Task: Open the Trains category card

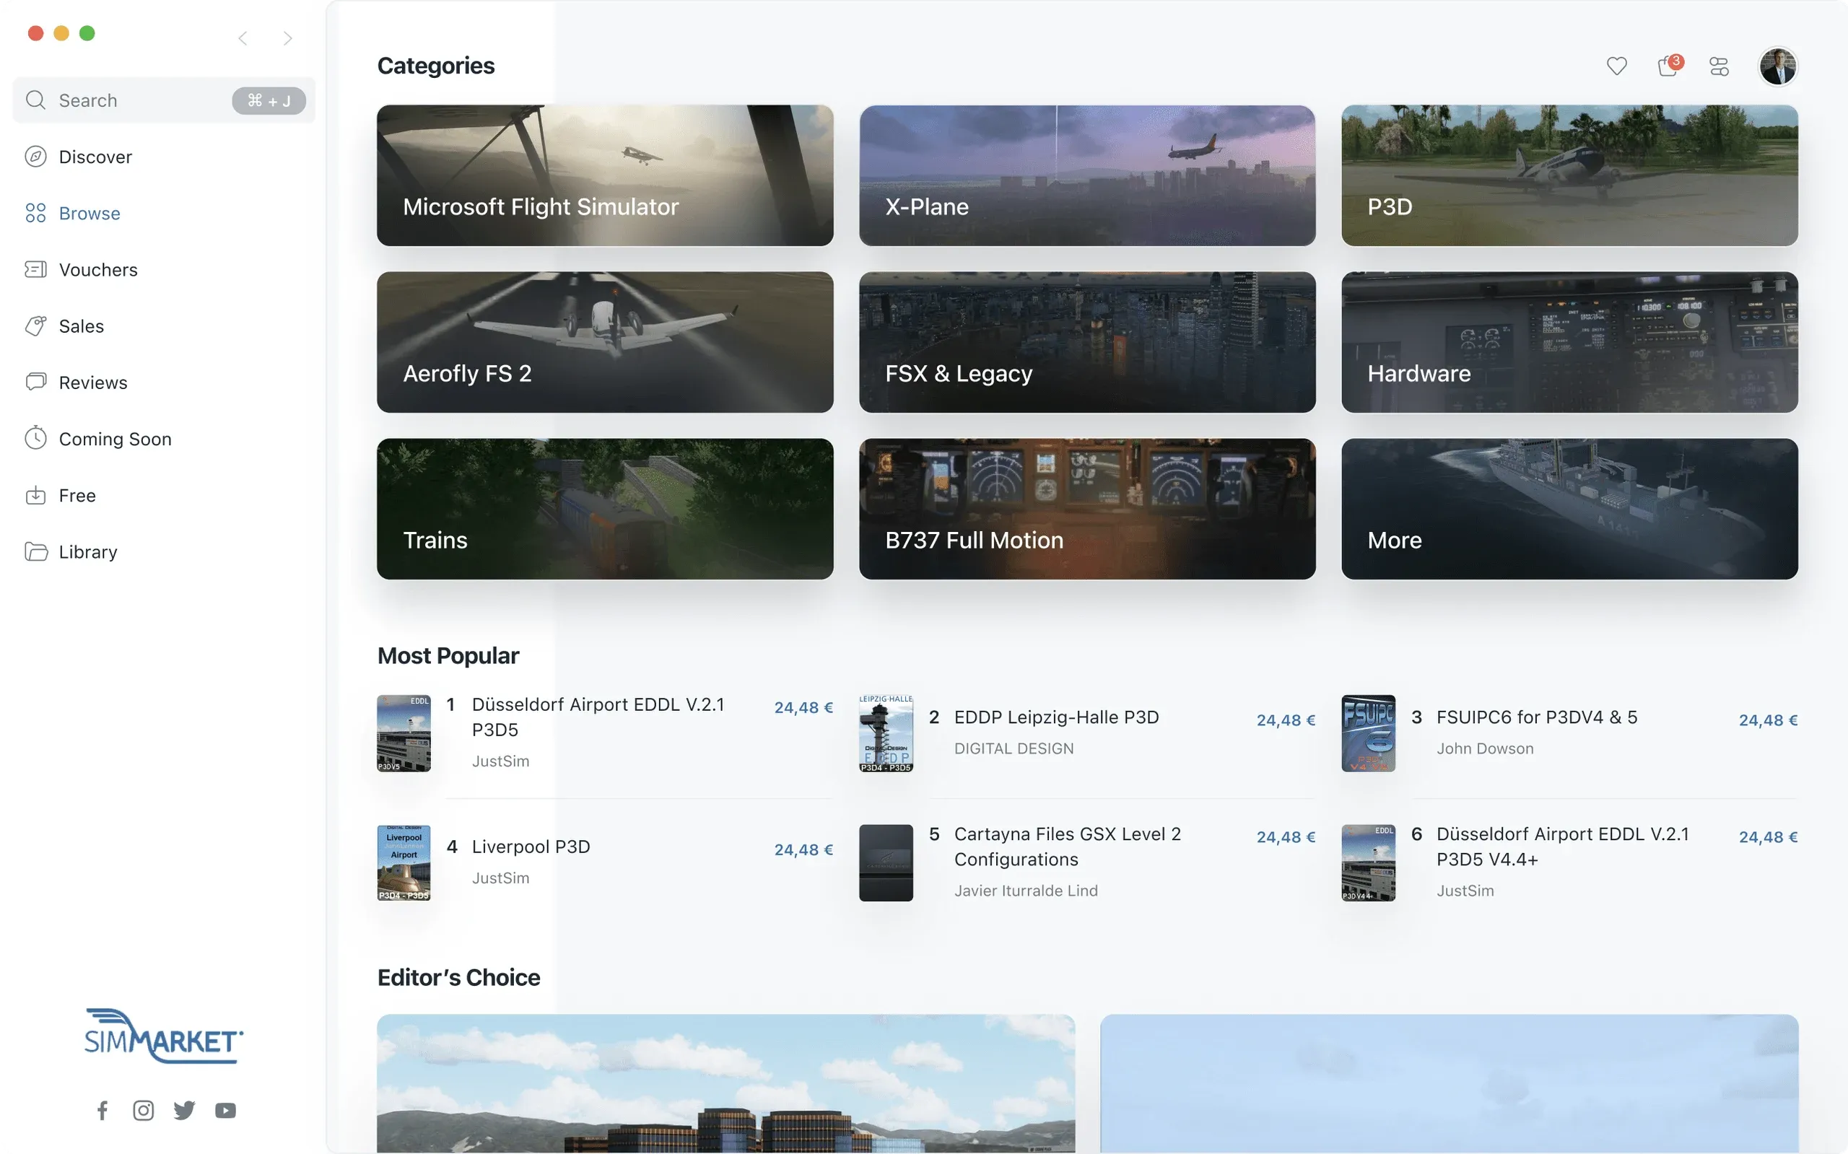Action: click(x=604, y=508)
